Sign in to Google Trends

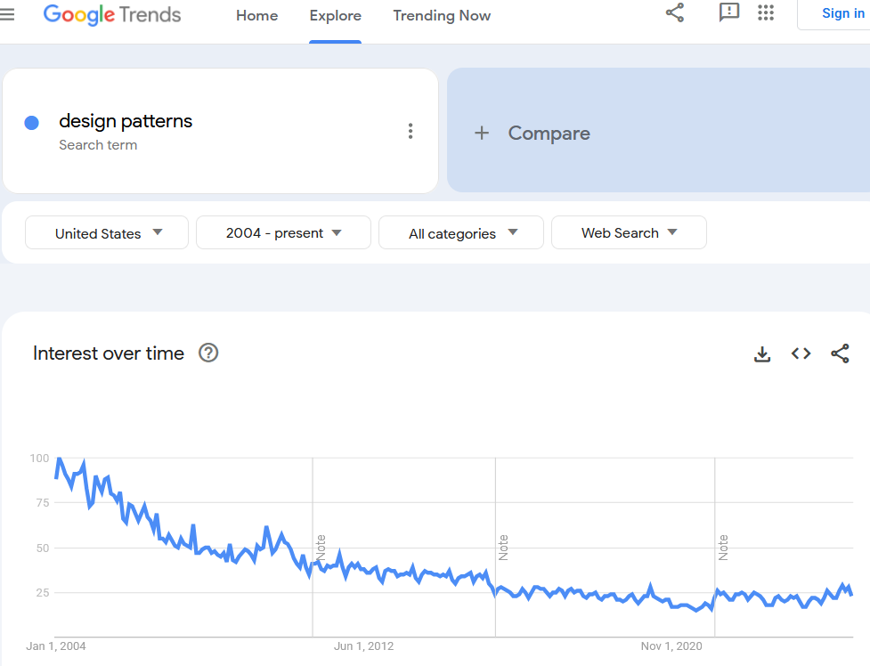[x=842, y=12]
